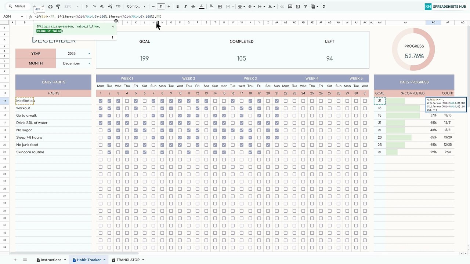Click the Add sheet plus button

[x=15, y=260]
